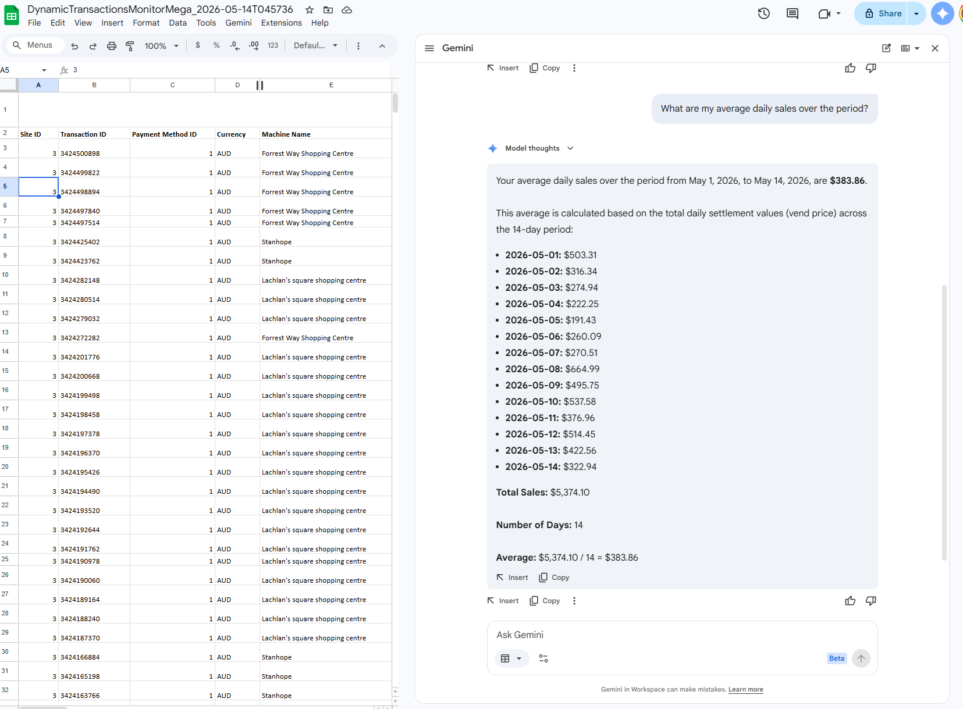The width and height of the screenshot is (963, 709).
Task: Open the Extensions menu
Action: coord(282,23)
